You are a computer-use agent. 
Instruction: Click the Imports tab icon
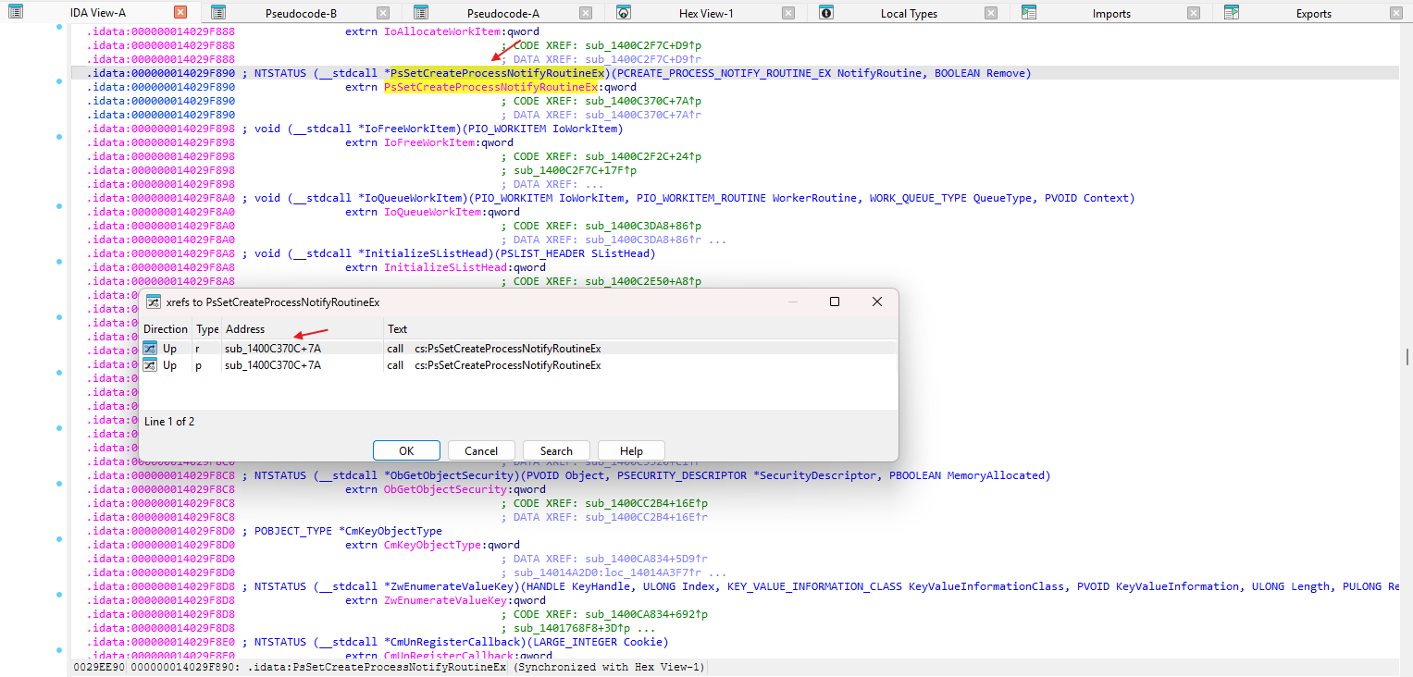coord(1029,12)
